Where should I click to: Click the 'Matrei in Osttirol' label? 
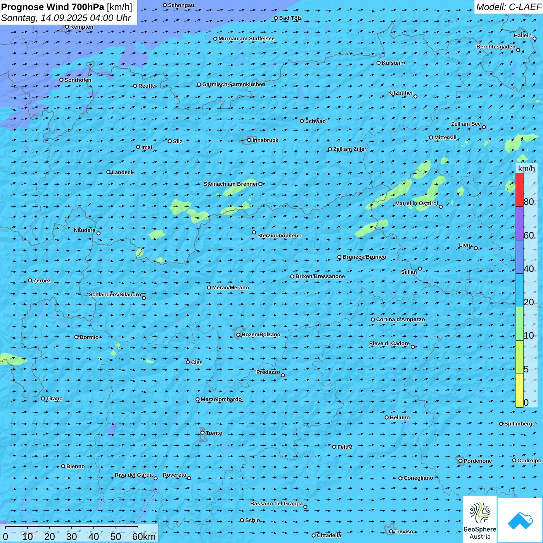416,203
